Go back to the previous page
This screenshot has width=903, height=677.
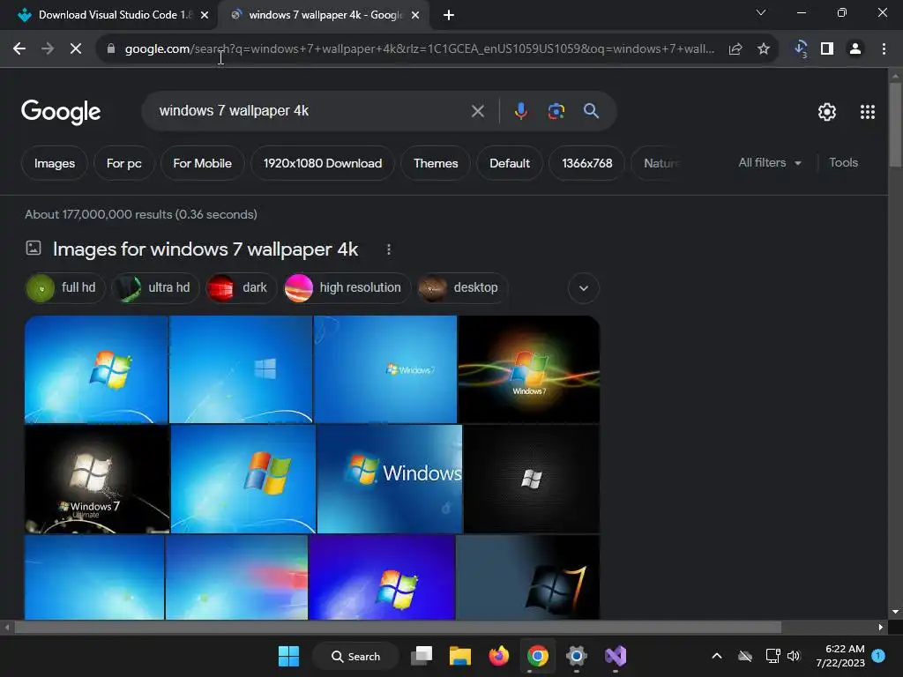pyautogui.click(x=19, y=49)
